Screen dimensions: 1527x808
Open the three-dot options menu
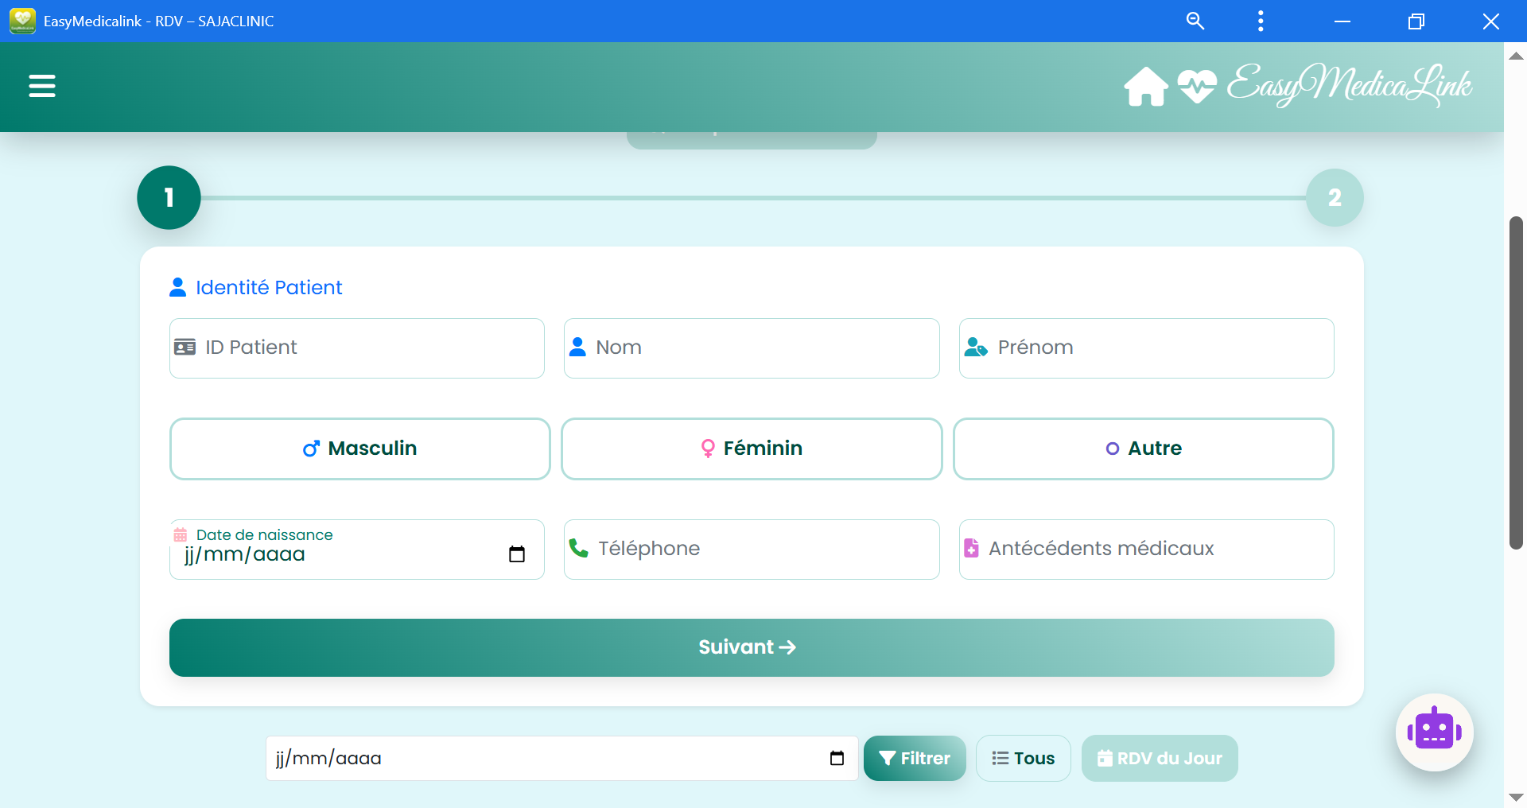tap(1261, 21)
